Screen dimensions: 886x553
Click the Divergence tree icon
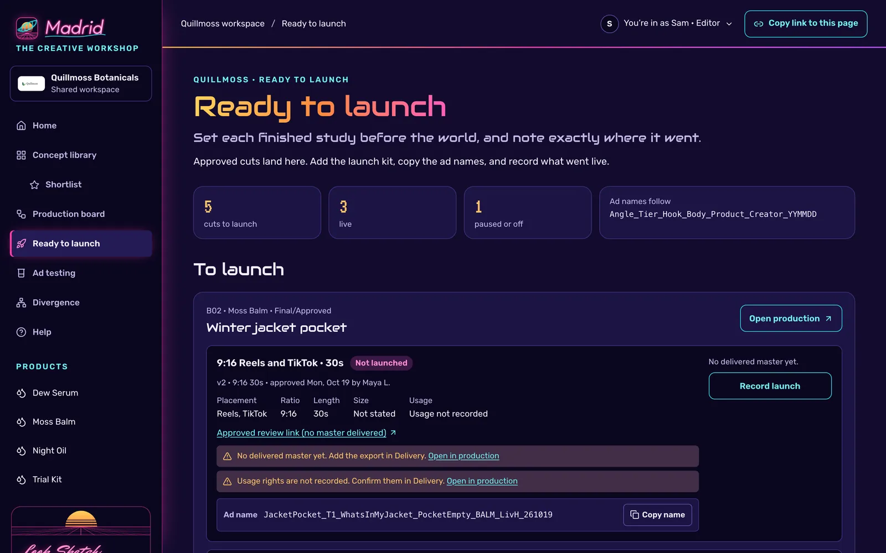pyautogui.click(x=21, y=302)
